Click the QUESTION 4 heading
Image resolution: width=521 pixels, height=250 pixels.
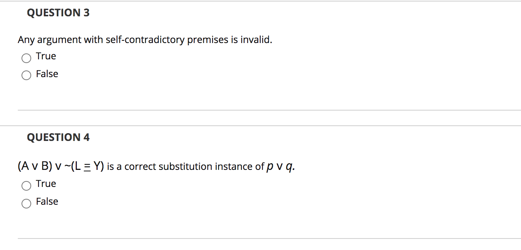coord(58,137)
